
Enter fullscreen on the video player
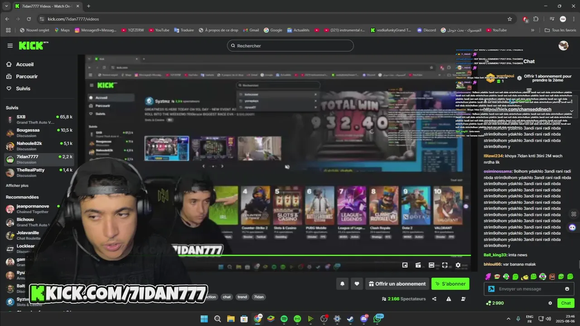[445, 265]
